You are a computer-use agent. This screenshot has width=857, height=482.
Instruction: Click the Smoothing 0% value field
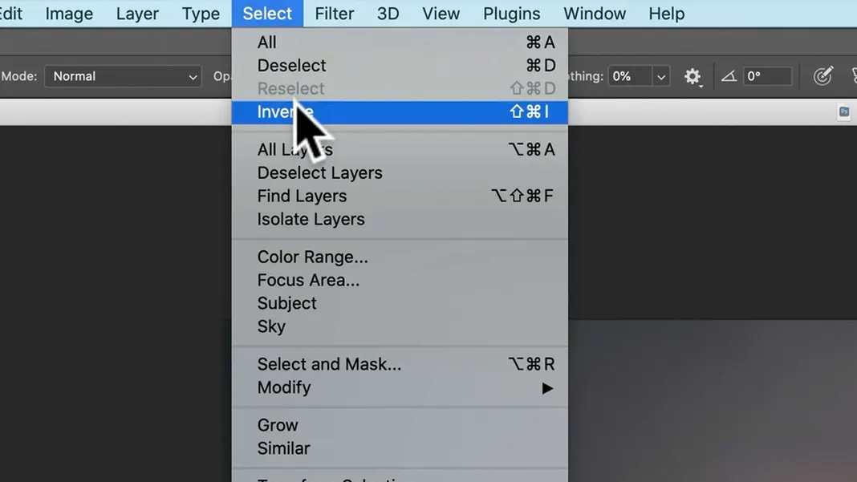[630, 76]
